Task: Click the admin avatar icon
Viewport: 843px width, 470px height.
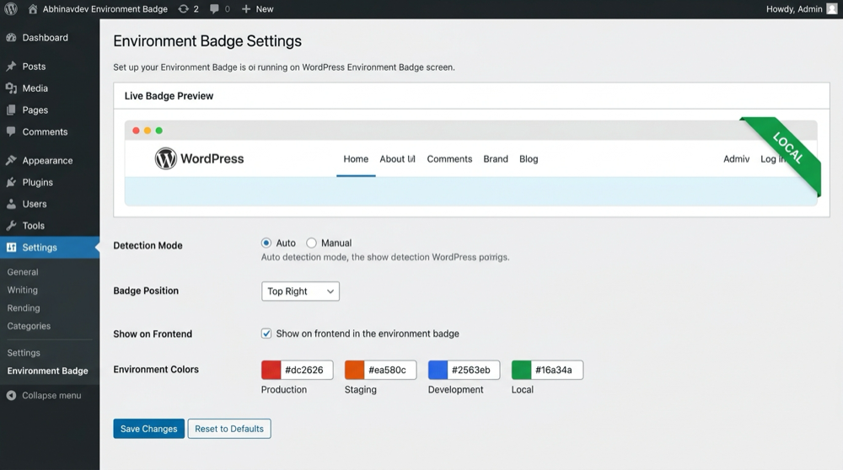Action: (832, 9)
